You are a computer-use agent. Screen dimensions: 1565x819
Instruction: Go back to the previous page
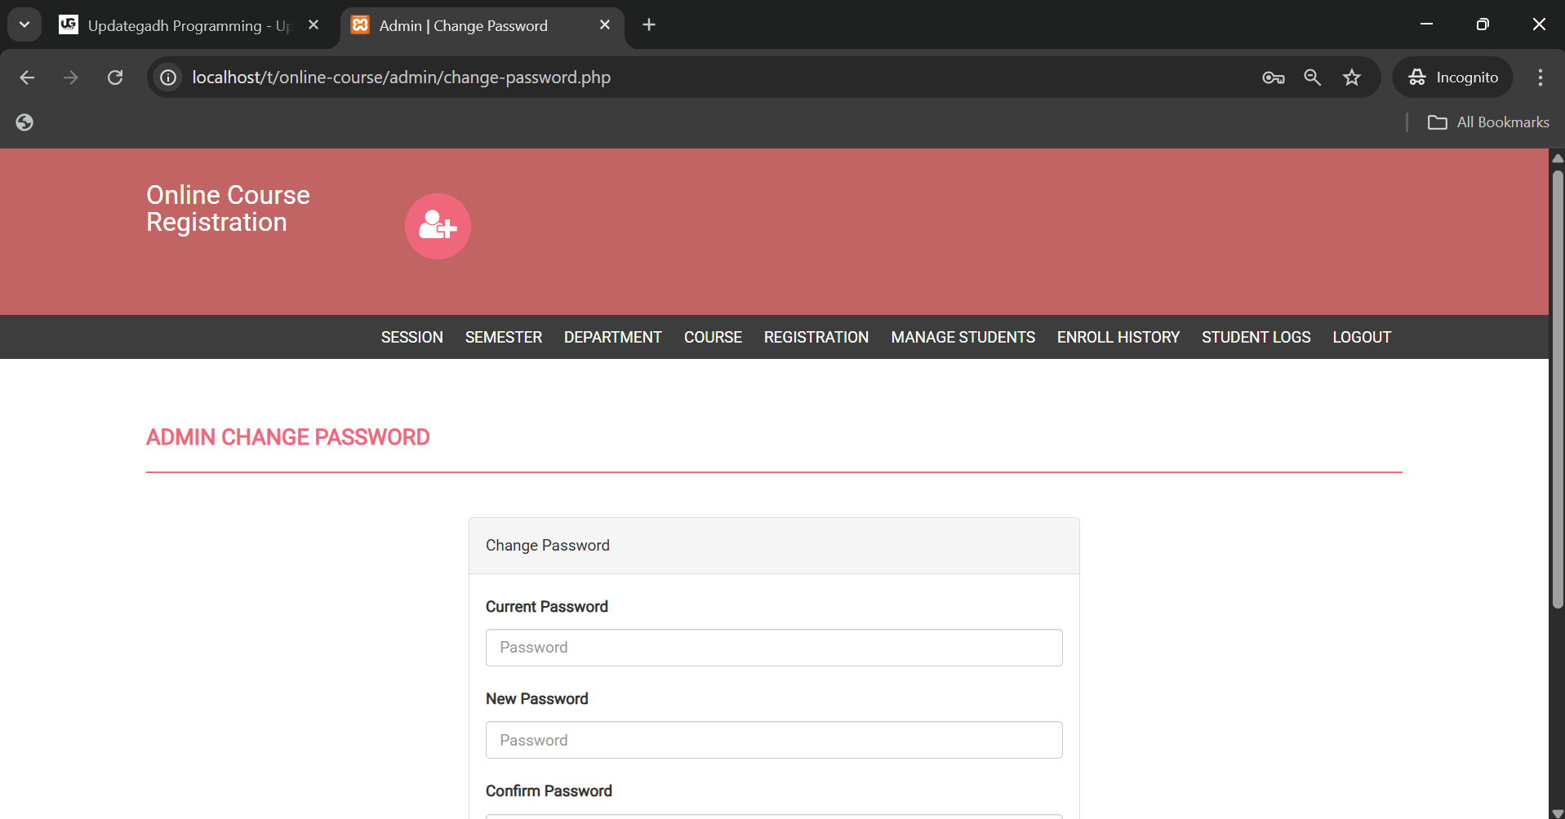point(27,77)
